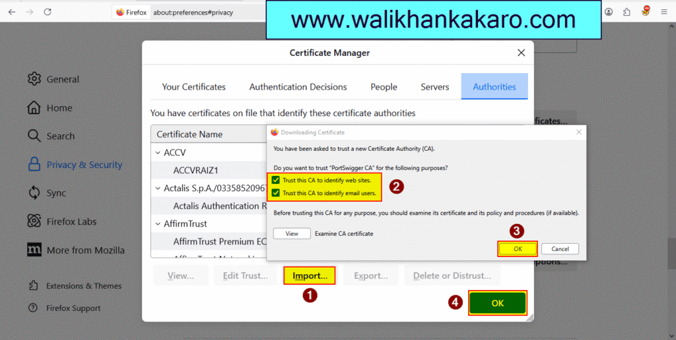Open the General settings label

[x=63, y=79]
